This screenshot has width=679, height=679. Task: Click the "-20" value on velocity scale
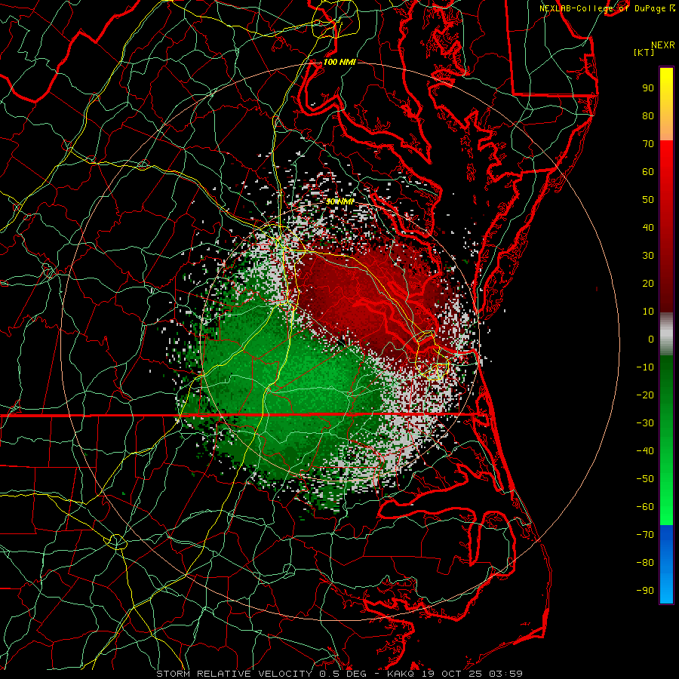645,395
